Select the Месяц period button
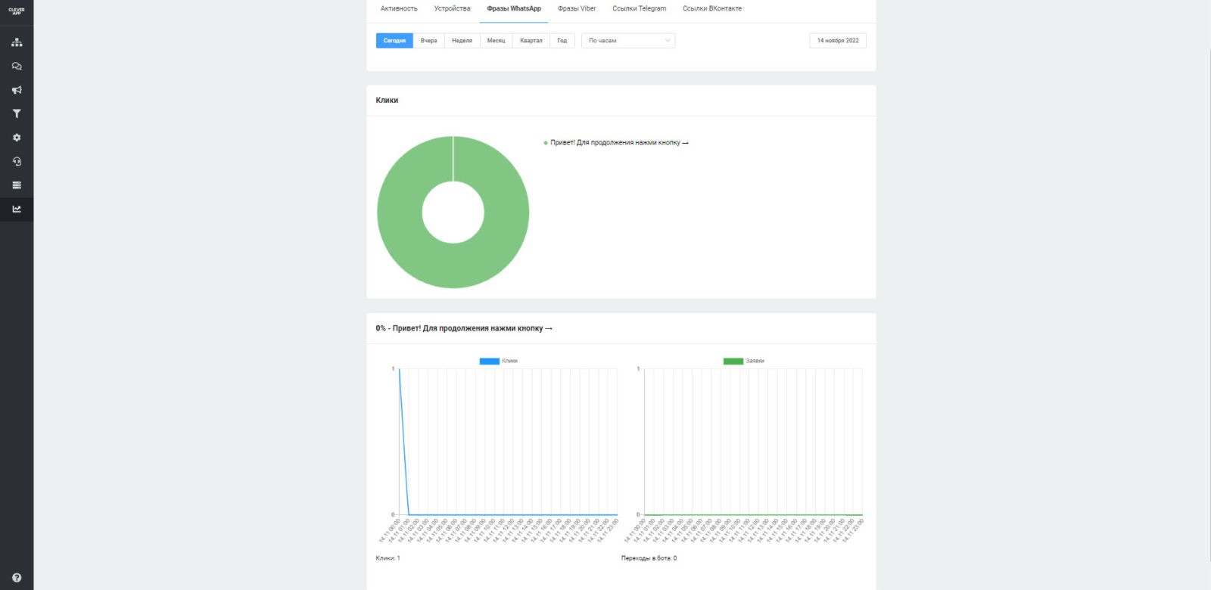The width and height of the screenshot is (1211, 590). 496,41
